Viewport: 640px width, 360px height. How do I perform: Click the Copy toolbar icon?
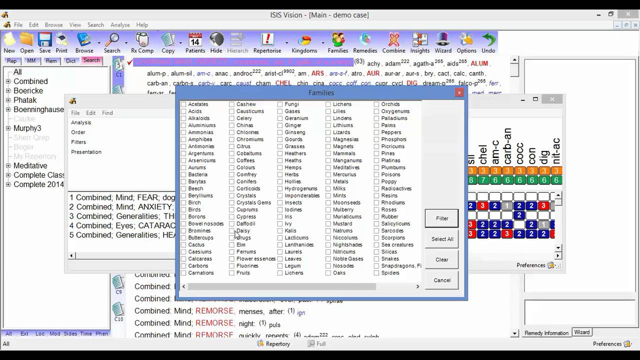tap(168, 43)
